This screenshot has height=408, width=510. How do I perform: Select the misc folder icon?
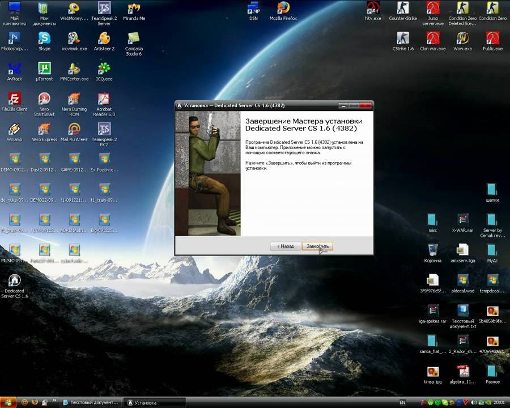pyautogui.click(x=432, y=223)
